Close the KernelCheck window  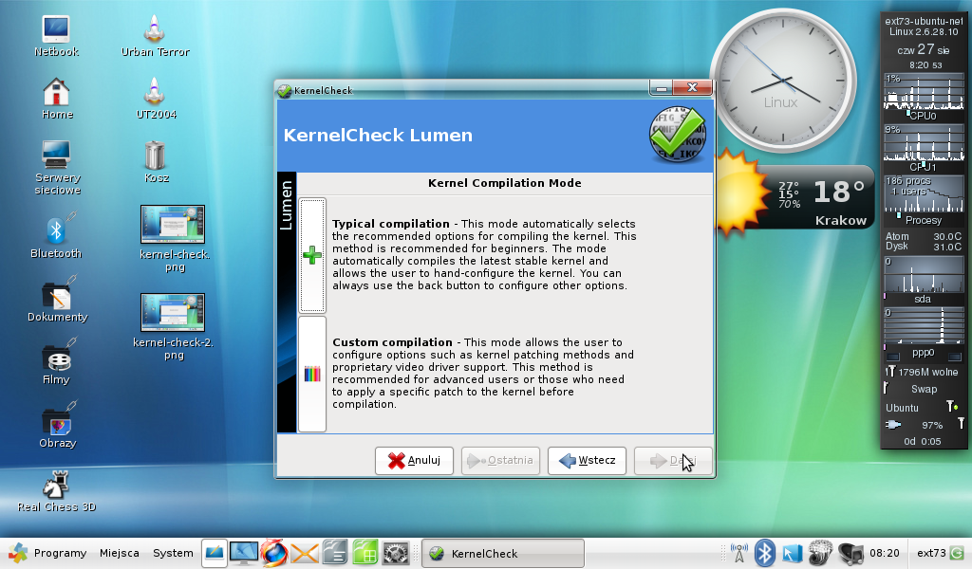point(692,88)
